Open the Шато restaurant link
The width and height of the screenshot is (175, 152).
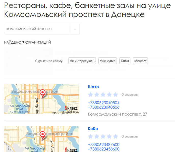click(x=93, y=87)
